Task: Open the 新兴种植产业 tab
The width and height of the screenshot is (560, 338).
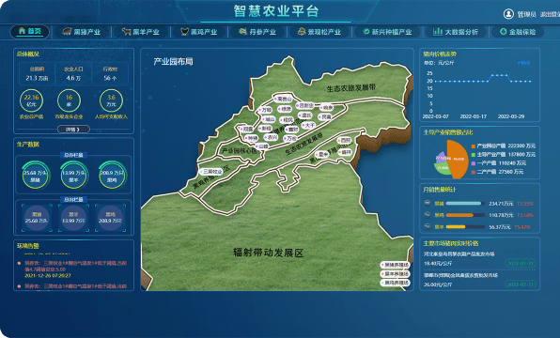Action: (387, 32)
